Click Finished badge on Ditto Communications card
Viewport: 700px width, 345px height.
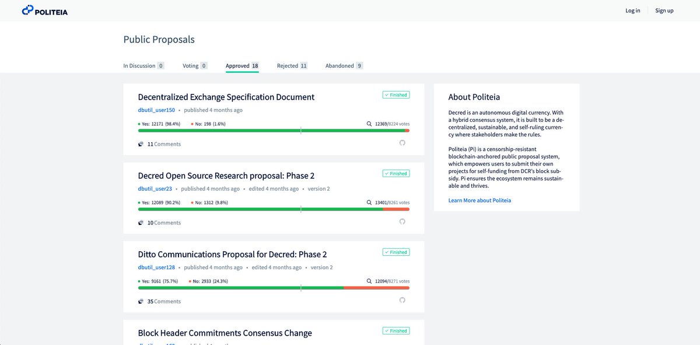click(x=396, y=252)
